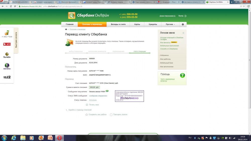Switch to the Доставка и оплата browser tab
The image size is (251, 141).
[x=193, y=2]
